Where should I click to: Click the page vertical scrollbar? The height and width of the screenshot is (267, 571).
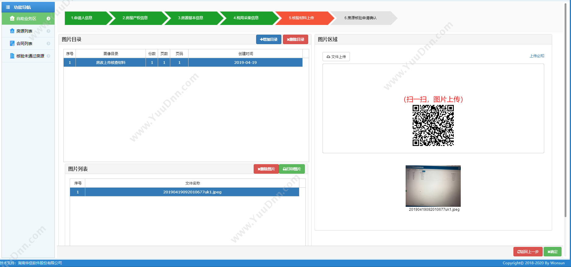click(x=566, y=109)
